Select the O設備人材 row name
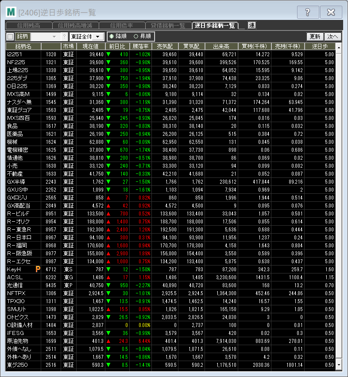Image resolution: width=348 pixels, height=377 pixels. point(19,325)
